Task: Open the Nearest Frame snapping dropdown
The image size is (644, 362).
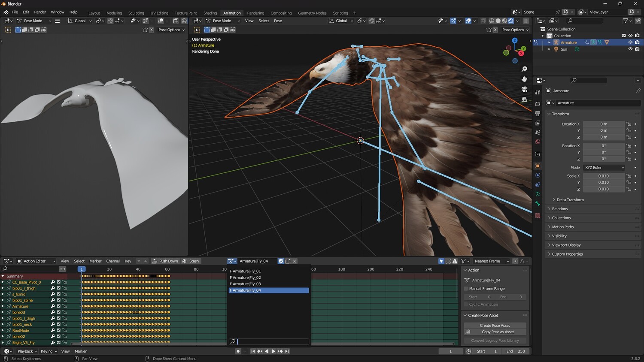Action: click(491, 261)
